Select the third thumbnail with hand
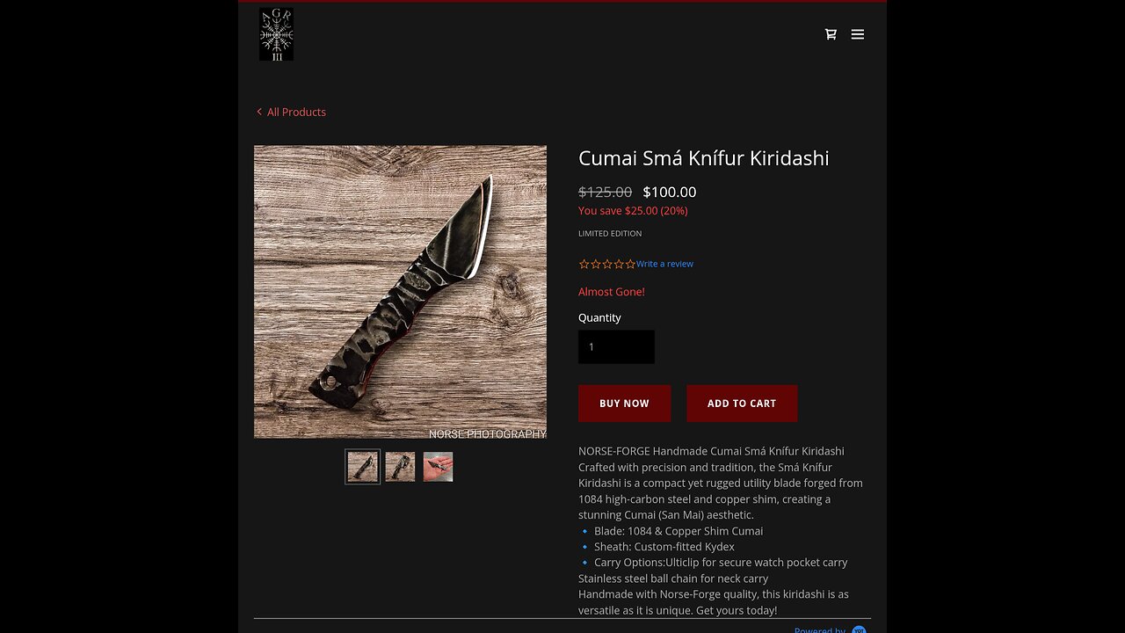 click(438, 467)
